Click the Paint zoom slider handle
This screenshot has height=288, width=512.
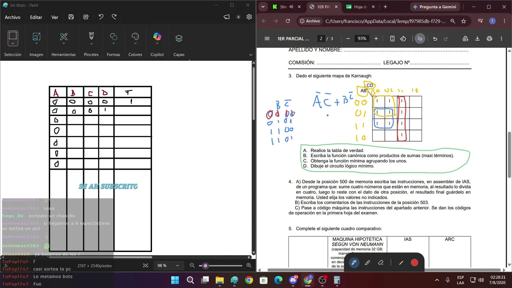coord(206,266)
